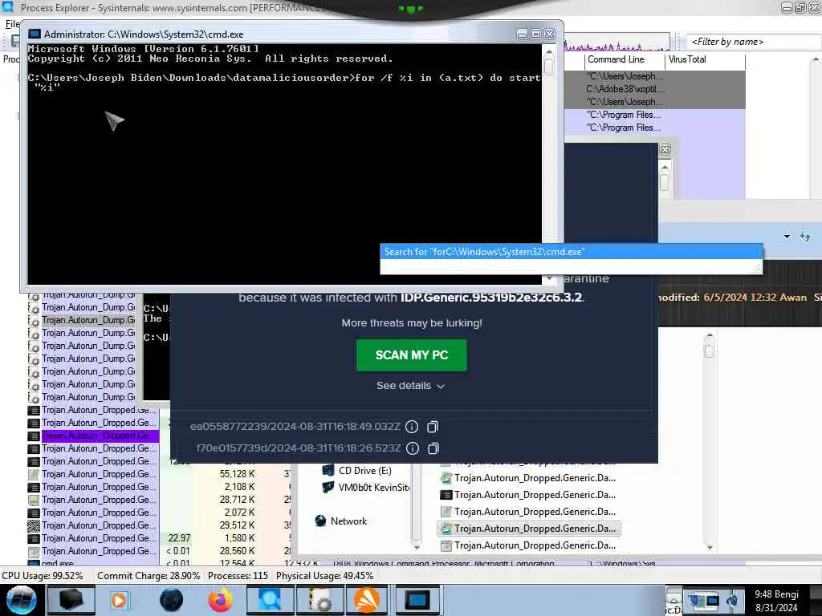Click the cmd window scrollbar thumb
The image size is (822, 616).
[549, 66]
